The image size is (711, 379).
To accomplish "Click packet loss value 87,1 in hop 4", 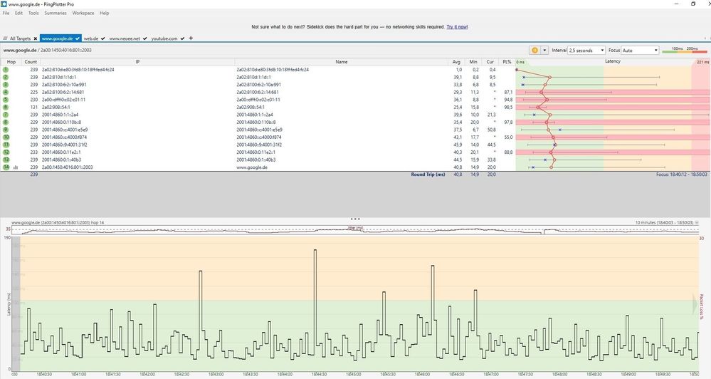I will (508, 92).
